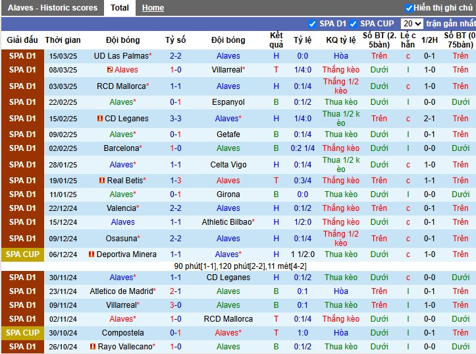Image resolution: width=476 pixels, height=354 pixels.
Task: Switch to the Total tab
Action: [120, 8]
